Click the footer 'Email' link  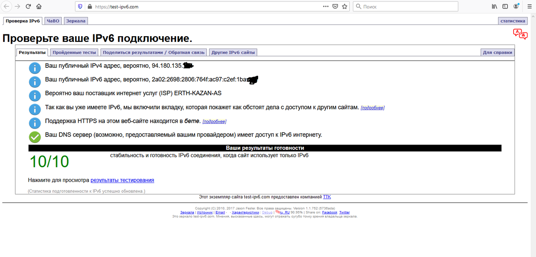(x=220, y=212)
